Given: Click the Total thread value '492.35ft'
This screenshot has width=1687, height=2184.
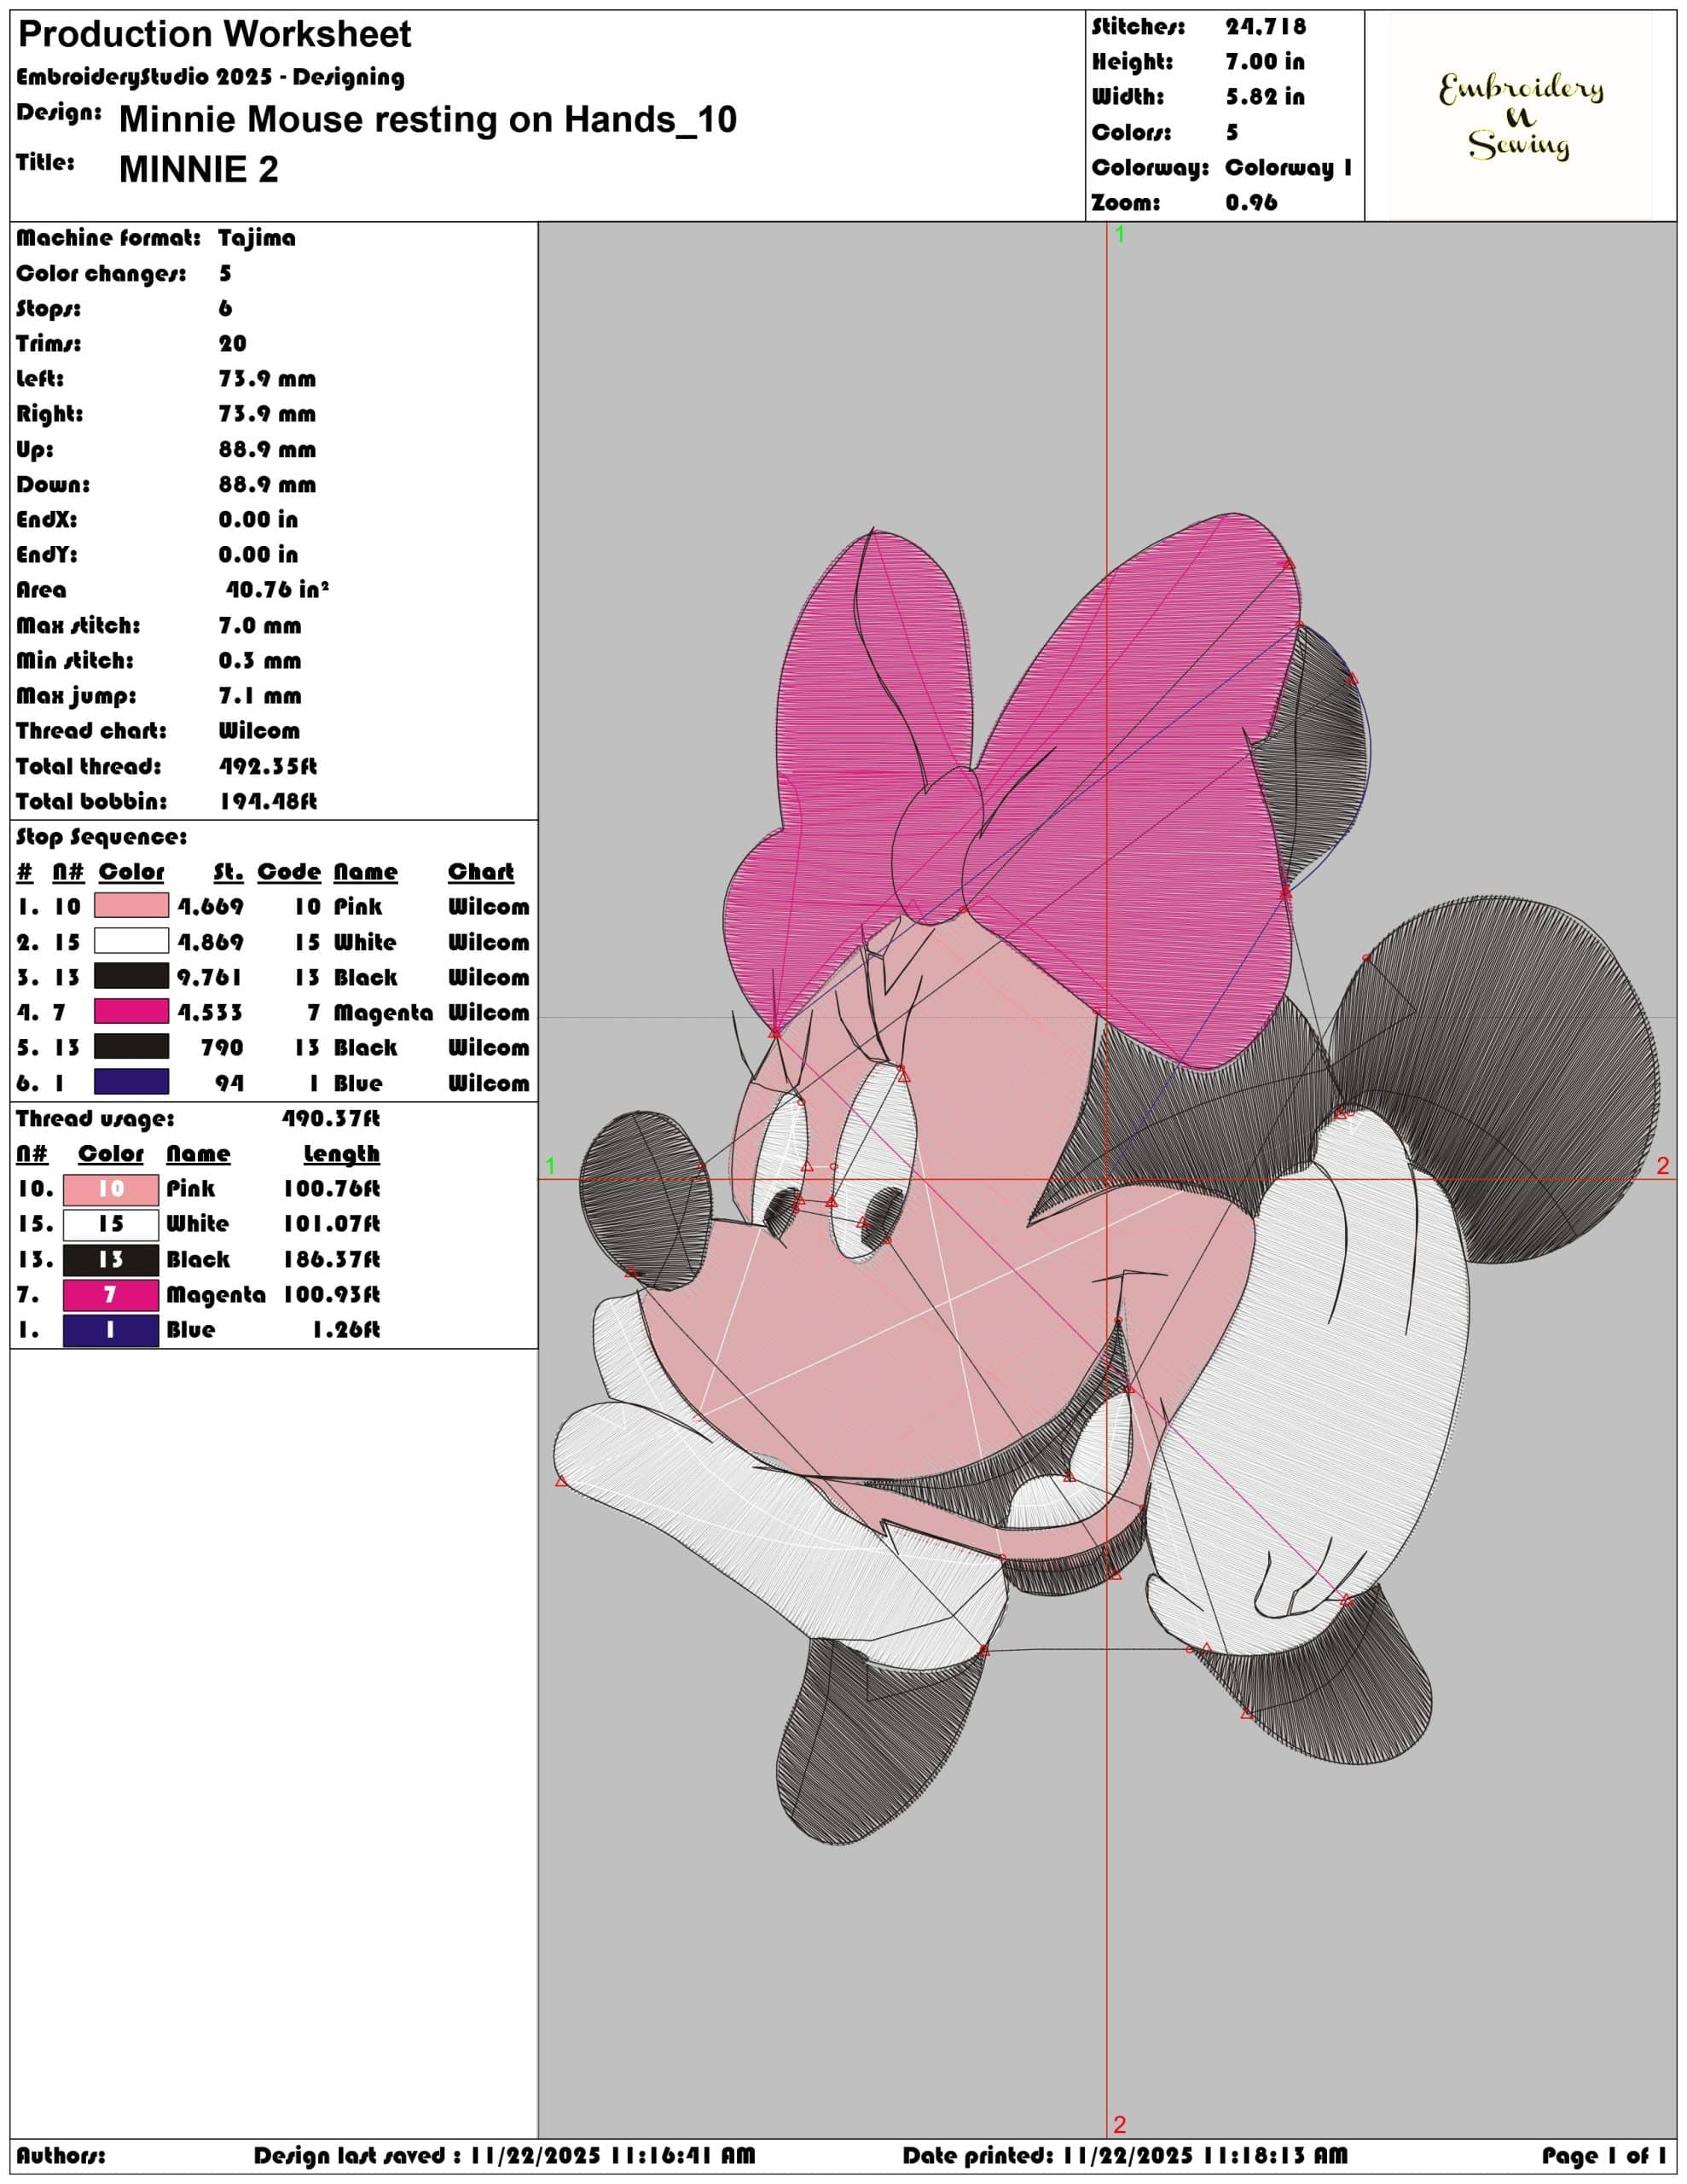Looking at the screenshot, I should [268, 766].
